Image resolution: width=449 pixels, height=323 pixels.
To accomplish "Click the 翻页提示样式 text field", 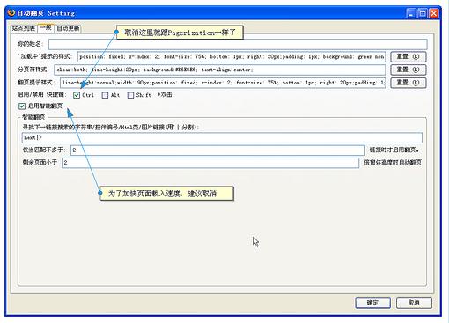I will 223,83.
